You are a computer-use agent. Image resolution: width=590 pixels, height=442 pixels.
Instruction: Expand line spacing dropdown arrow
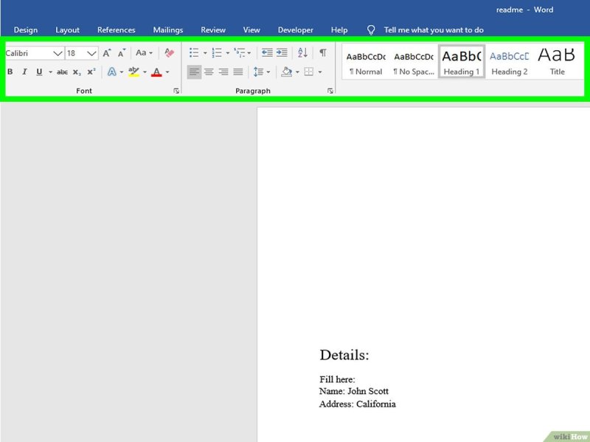point(268,72)
